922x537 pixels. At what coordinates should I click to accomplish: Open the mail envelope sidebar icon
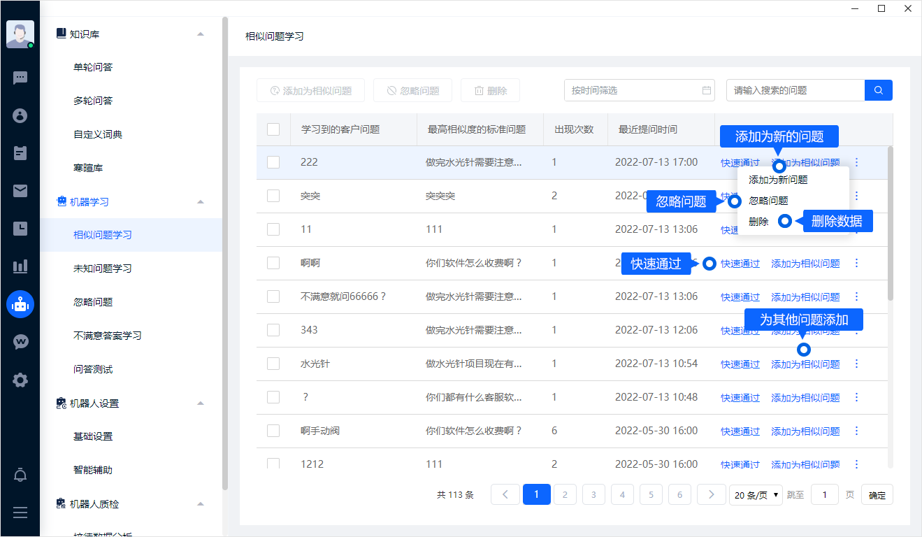pos(20,190)
